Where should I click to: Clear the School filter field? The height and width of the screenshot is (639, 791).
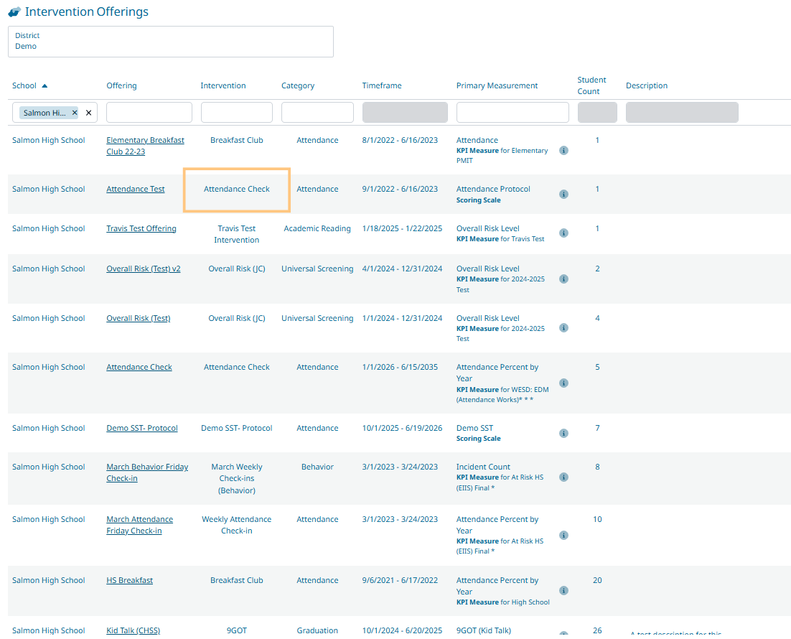(x=89, y=113)
